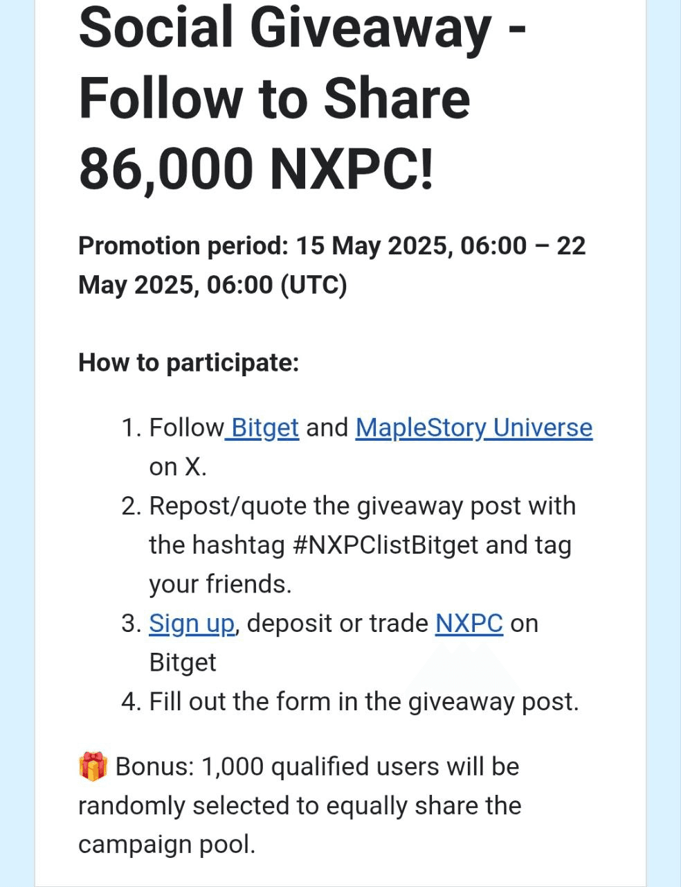Click the "Promotion period: 15 May 2025" text

(332, 246)
